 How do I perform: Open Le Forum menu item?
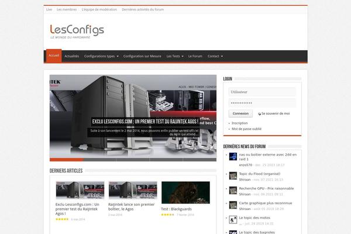tap(195, 56)
